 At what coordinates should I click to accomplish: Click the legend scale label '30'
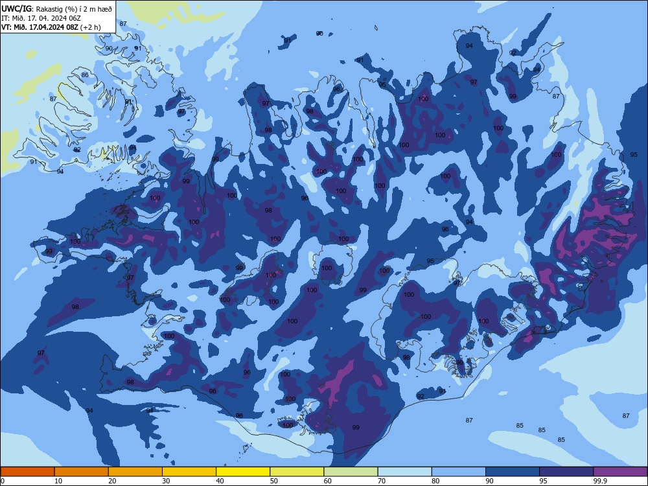point(166,481)
